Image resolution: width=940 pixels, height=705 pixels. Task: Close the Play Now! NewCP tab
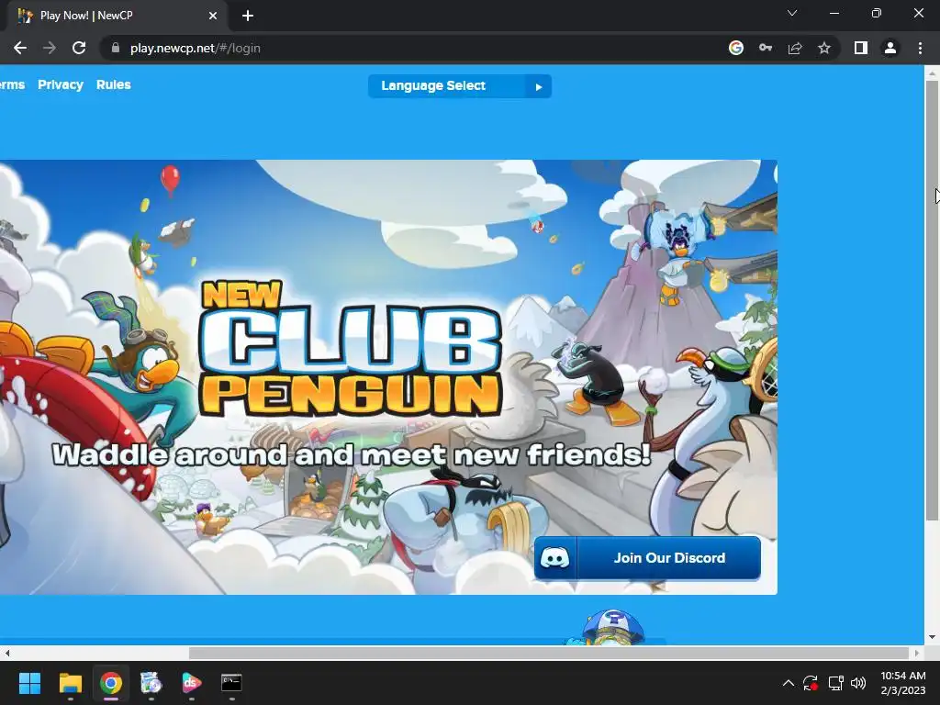tap(213, 16)
